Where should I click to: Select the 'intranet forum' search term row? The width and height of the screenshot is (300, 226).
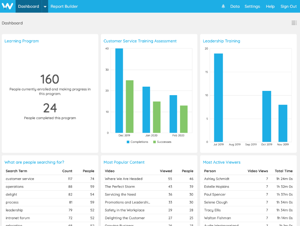(x=50, y=218)
